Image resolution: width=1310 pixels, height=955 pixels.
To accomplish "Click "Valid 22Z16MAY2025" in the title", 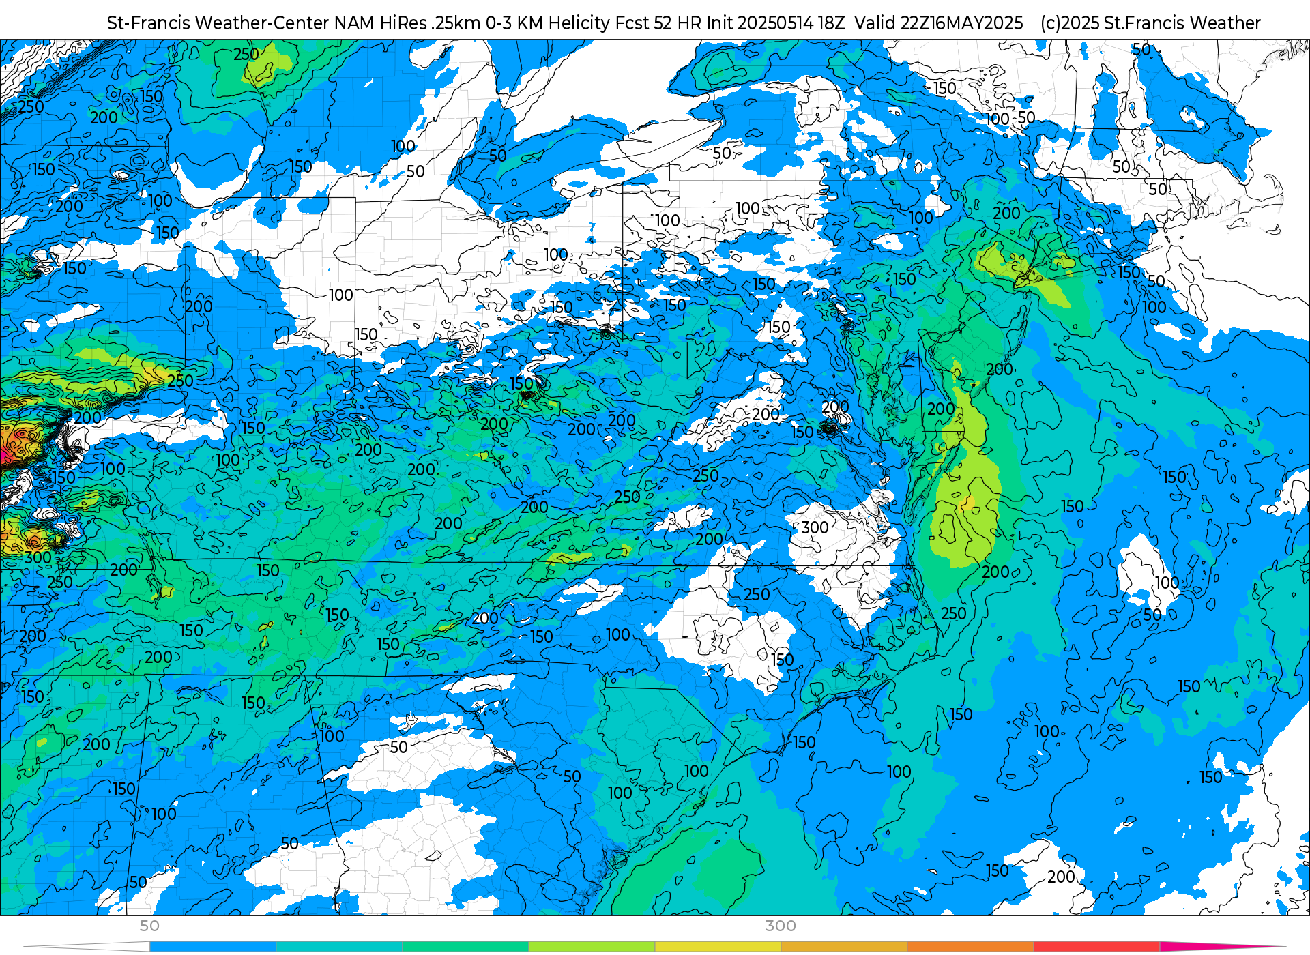I will [x=939, y=23].
